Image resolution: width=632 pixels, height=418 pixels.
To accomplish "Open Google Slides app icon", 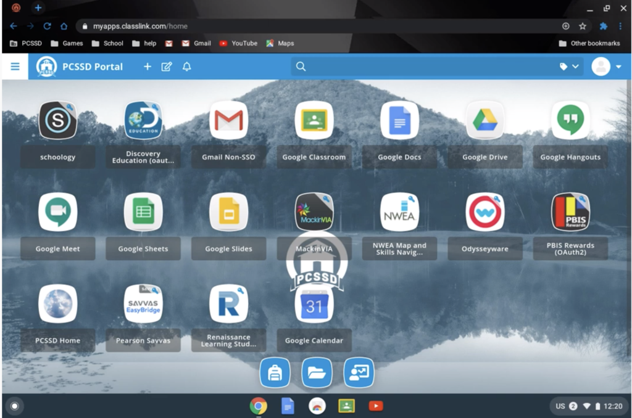I will pyautogui.click(x=228, y=212).
